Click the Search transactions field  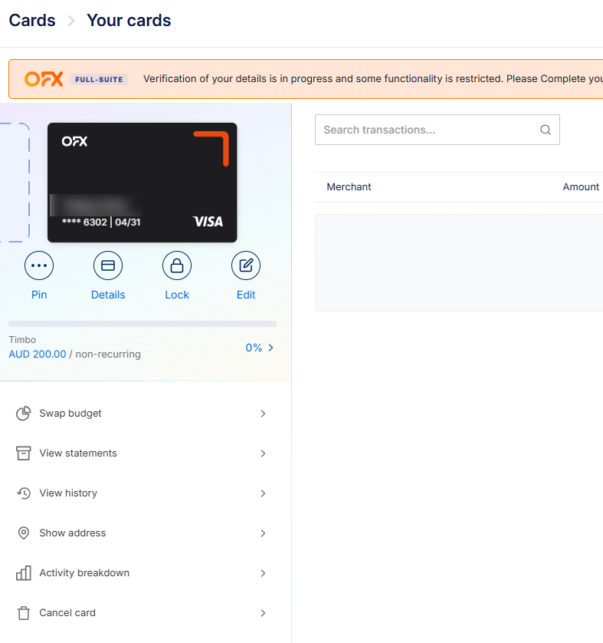[x=438, y=130]
